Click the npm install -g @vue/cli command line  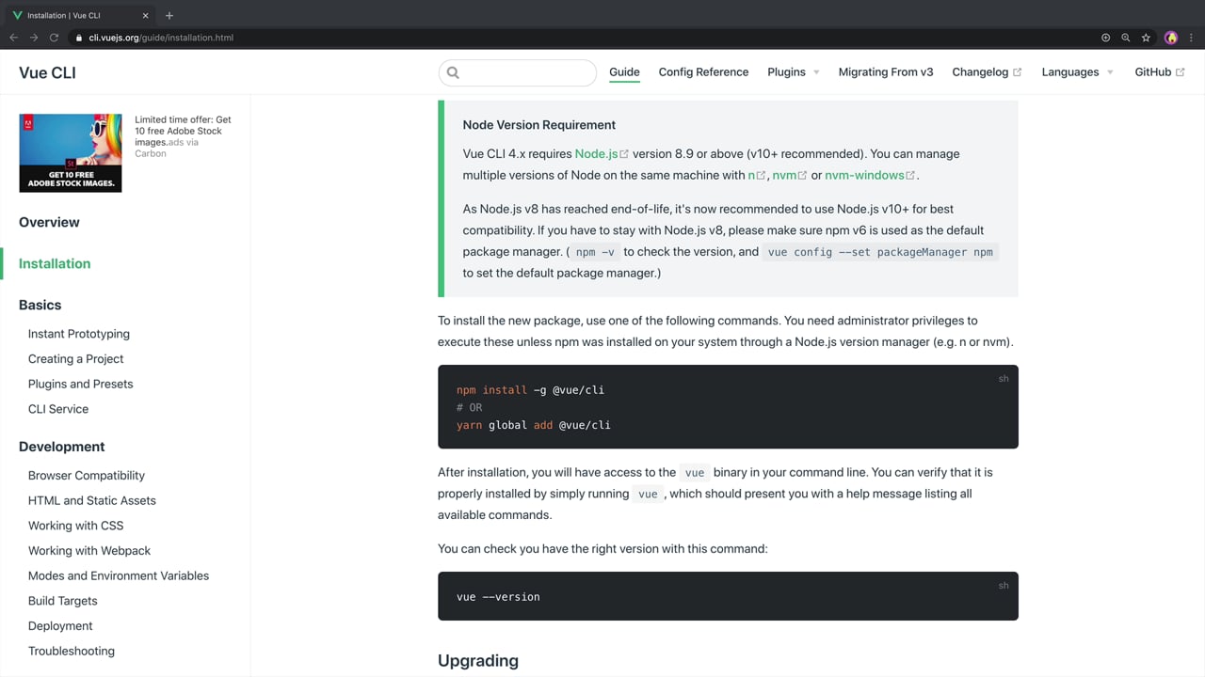coord(530,389)
